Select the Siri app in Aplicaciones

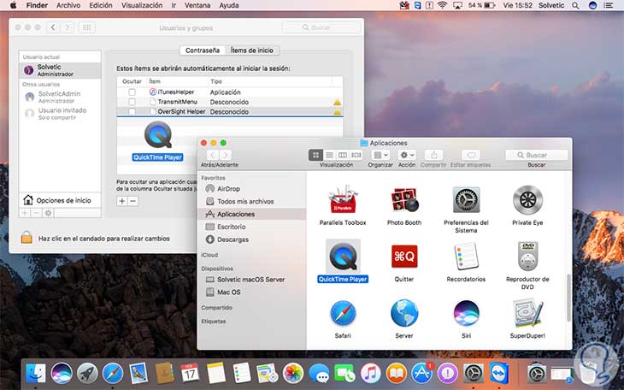[466, 314]
